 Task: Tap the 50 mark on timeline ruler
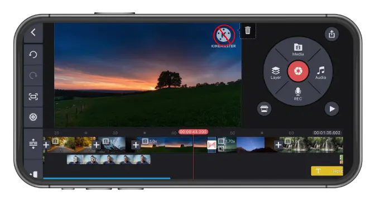pos(233,133)
